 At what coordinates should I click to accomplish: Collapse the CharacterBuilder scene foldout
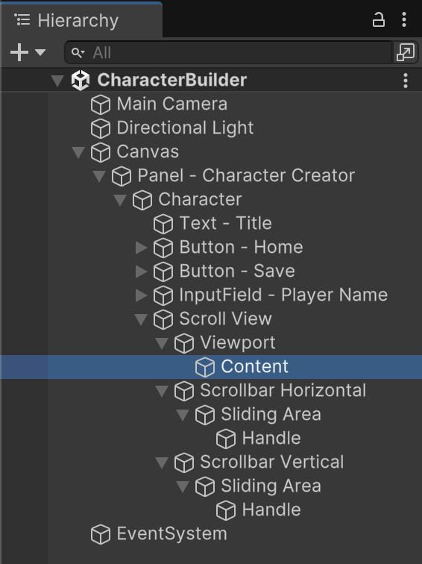[57, 81]
